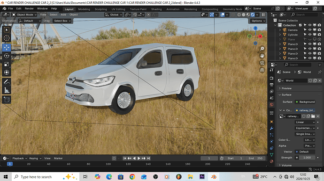Select the Measure tool
324x181 pixels.
pos(7,90)
